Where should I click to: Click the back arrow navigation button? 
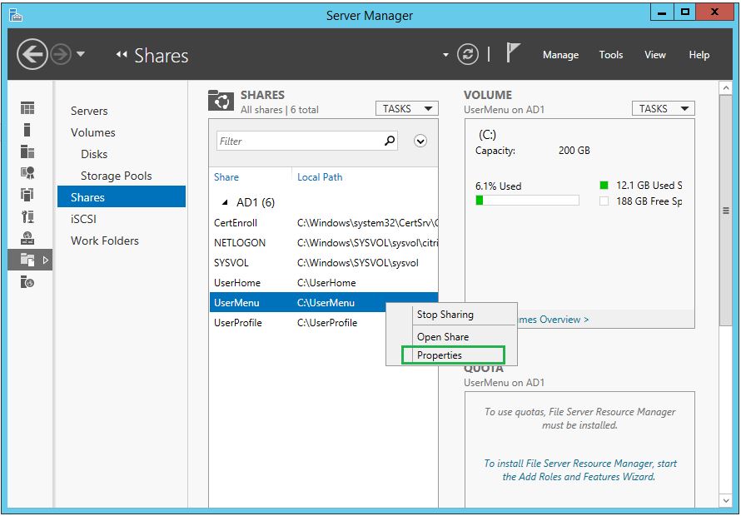click(x=32, y=55)
